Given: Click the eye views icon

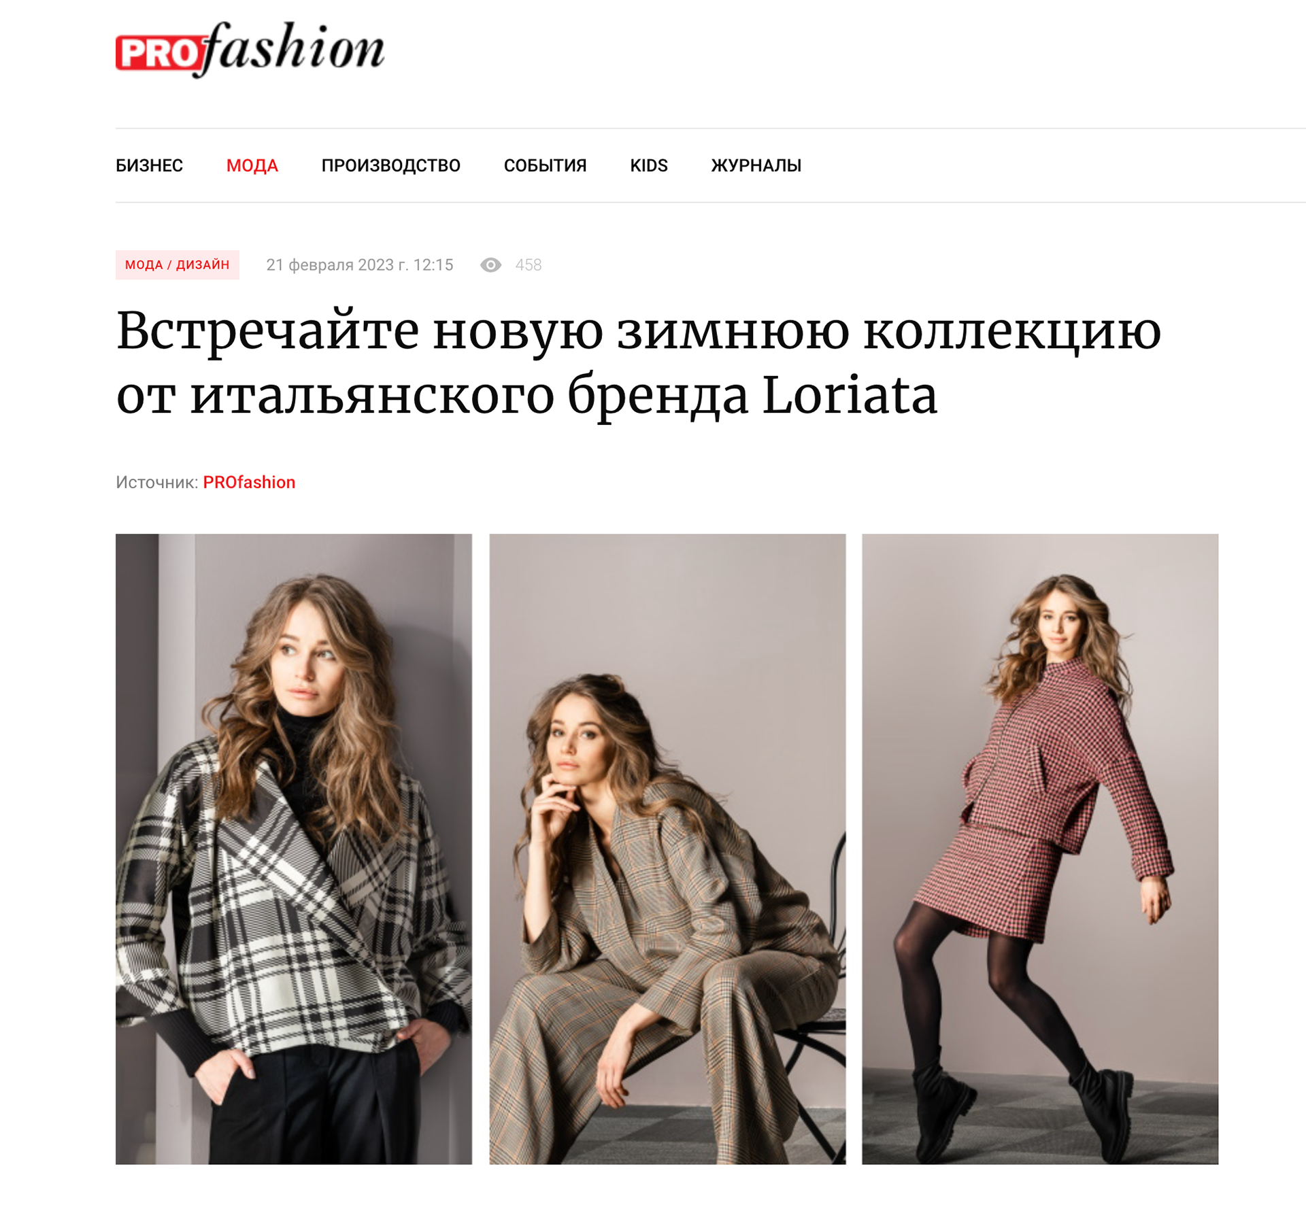Looking at the screenshot, I should 490,265.
